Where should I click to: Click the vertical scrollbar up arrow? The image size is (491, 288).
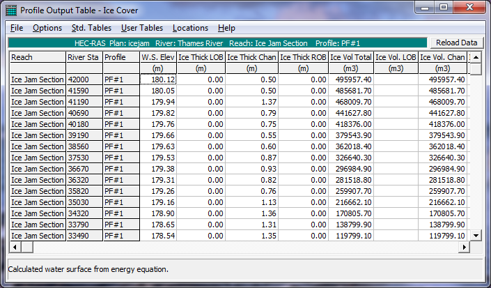pyautogui.click(x=476, y=56)
